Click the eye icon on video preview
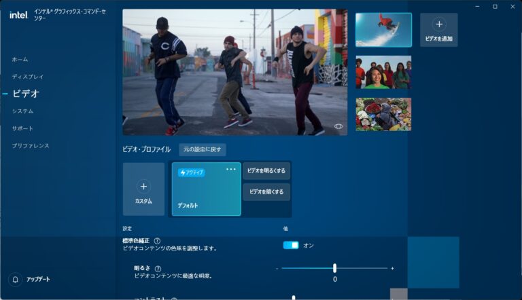The image size is (522, 300). (338, 126)
